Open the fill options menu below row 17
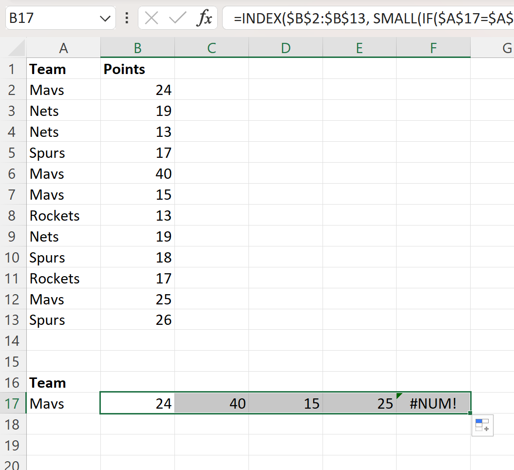The height and width of the screenshot is (470, 514). tap(482, 425)
